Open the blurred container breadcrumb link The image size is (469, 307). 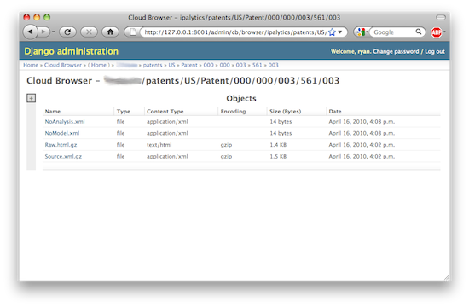tap(127, 65)
